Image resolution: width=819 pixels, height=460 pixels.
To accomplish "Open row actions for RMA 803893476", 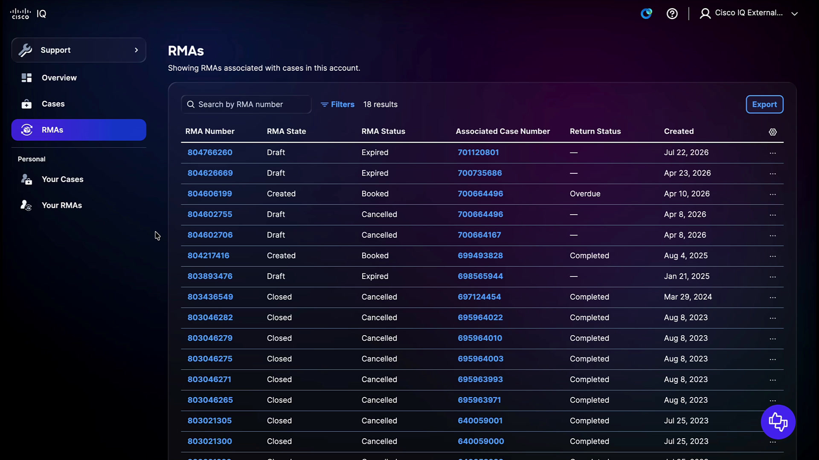I will click(773, 277).
